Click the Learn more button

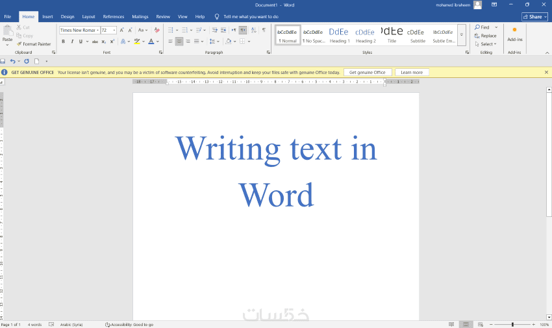pyautogui.click(x=412, y=72)
